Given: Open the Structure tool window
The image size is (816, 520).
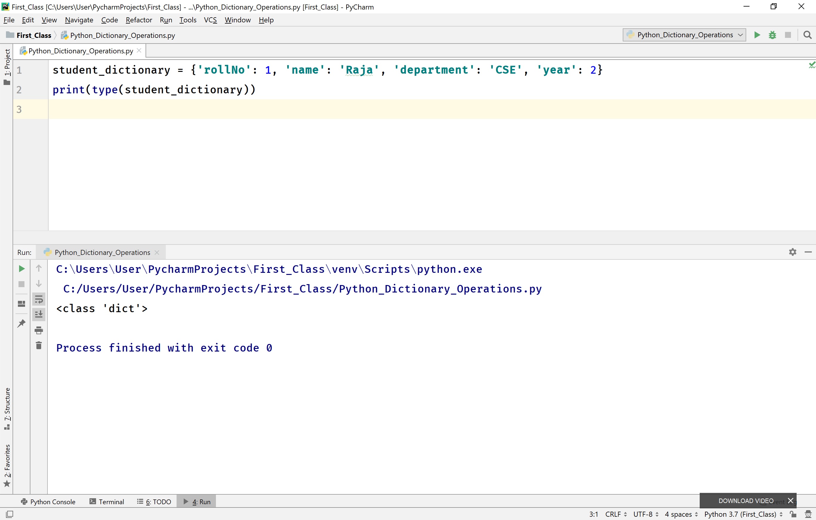Looking at the screenshot, I should click(7, 408).
